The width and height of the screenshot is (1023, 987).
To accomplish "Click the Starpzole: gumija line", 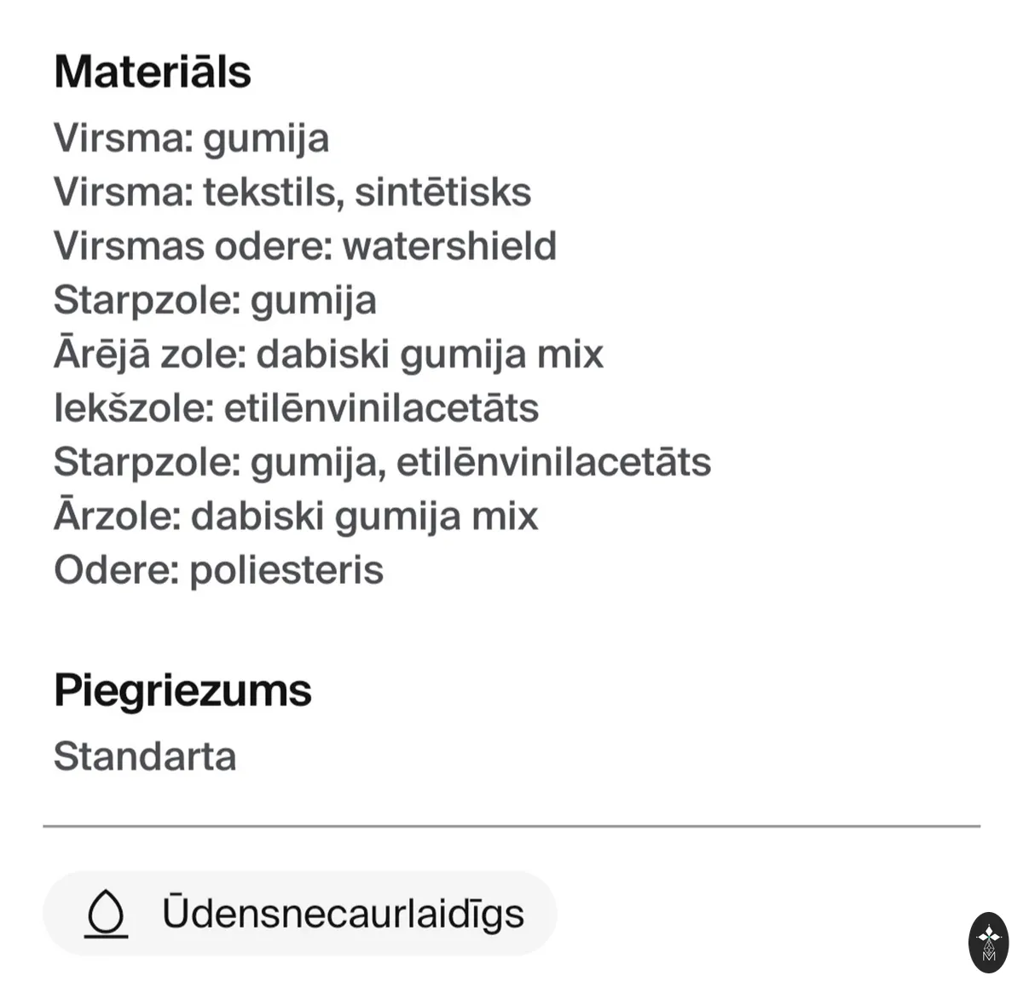I will pos(215,301).
